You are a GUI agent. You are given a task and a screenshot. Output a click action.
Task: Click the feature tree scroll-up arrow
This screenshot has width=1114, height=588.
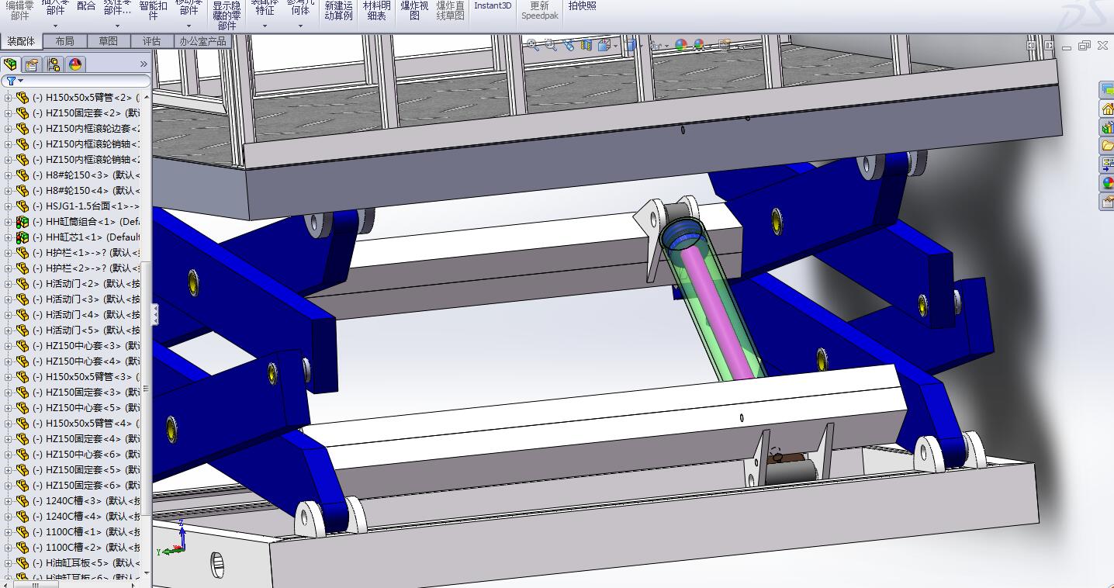(x=146, y=96)
